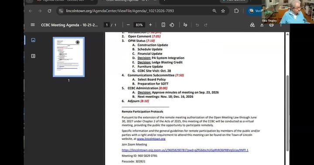
Task: Open the www.lincolntown.org link
Action: click(x=151, y=139)
